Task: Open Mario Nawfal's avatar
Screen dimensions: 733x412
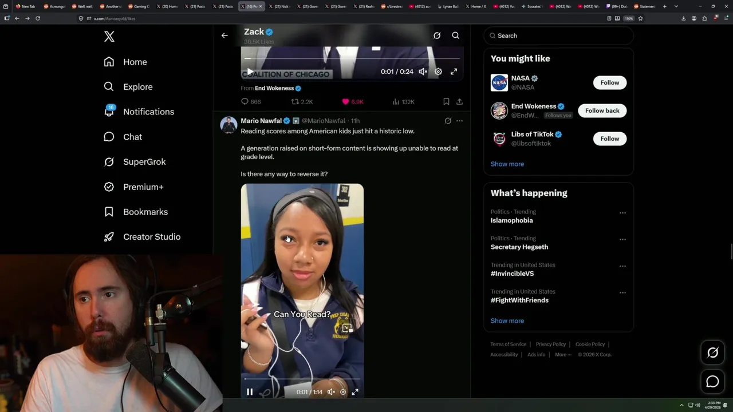Action: (x=228, y=125)
